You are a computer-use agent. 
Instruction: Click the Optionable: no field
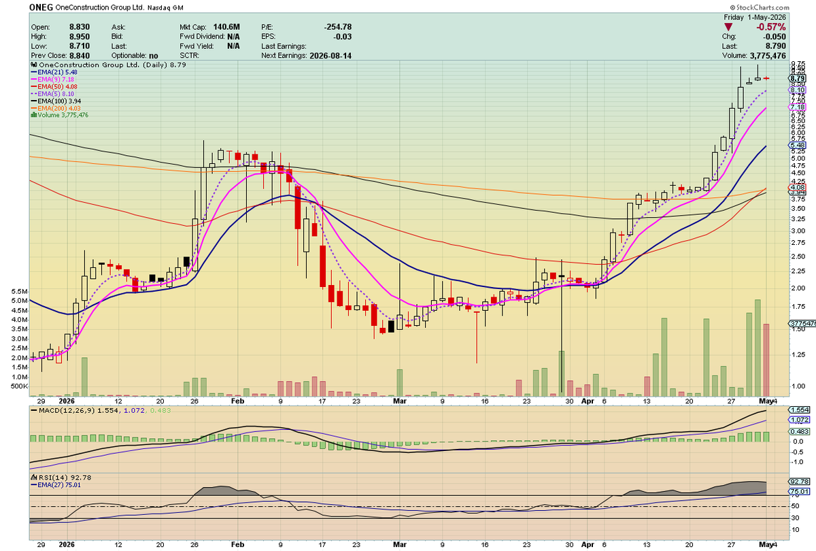tap(135, 55)
